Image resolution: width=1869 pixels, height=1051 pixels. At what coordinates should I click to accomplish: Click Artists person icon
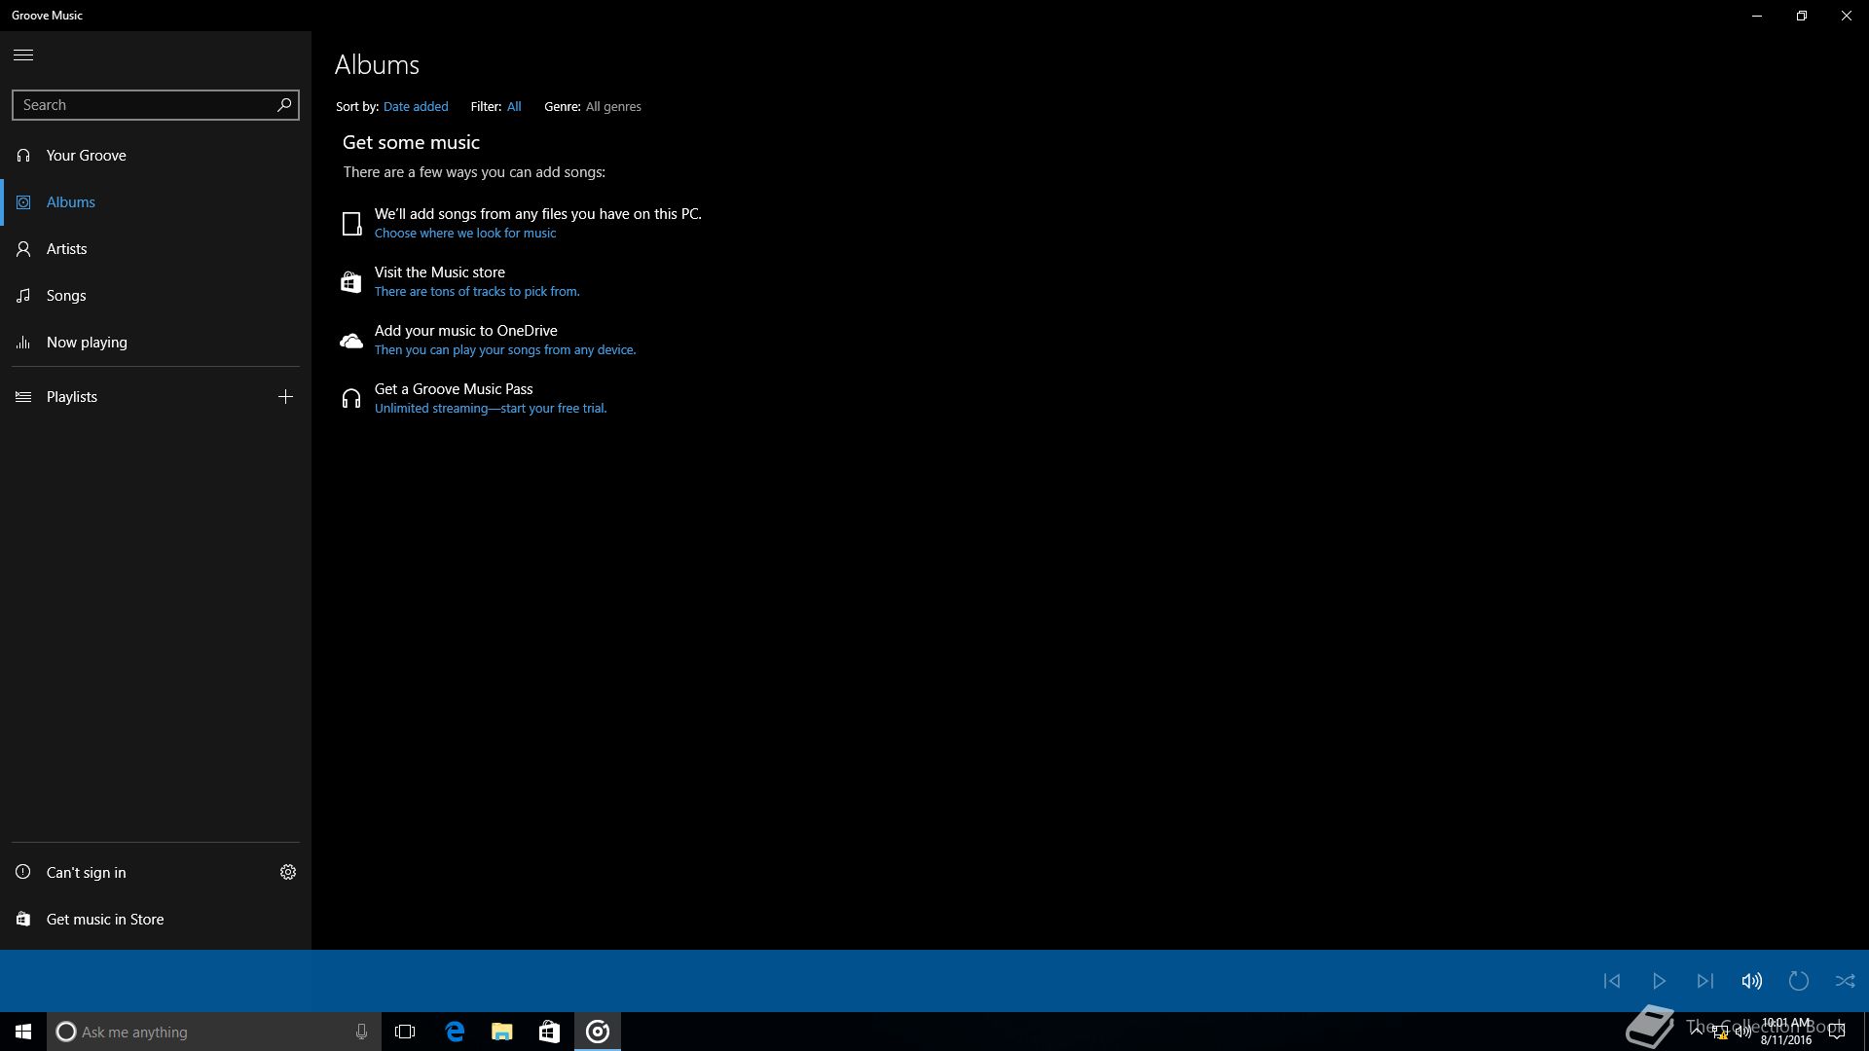[x=23, y=249]
